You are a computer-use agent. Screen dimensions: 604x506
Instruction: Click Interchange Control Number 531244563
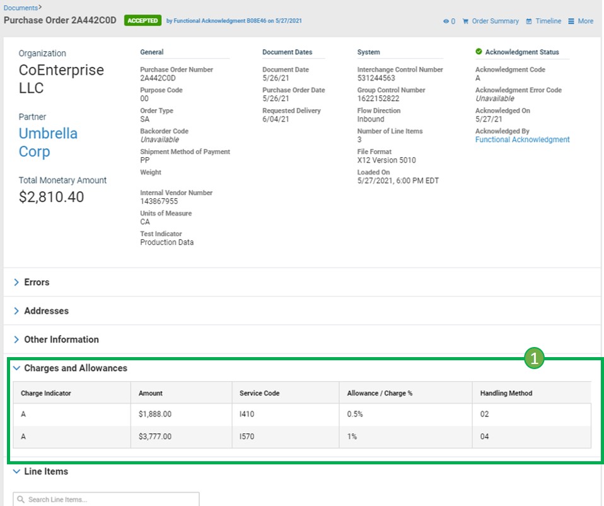[x=376, y=78]
